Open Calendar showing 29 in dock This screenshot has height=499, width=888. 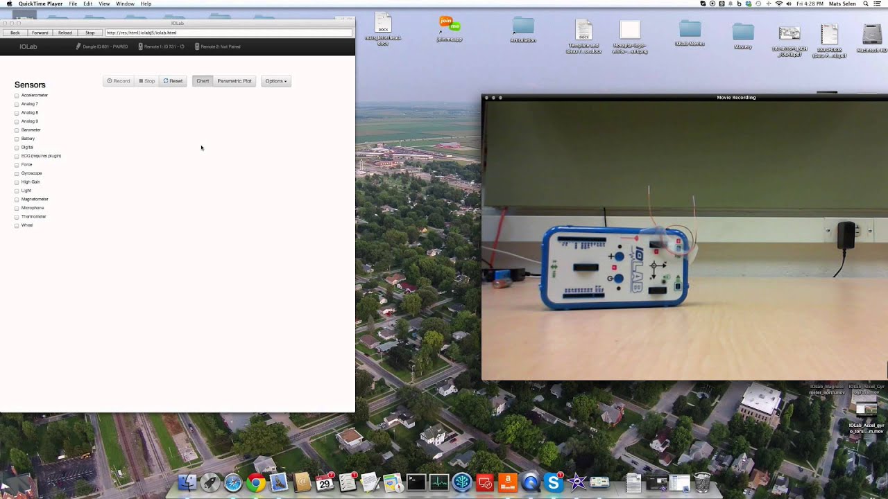click(325, 482)
